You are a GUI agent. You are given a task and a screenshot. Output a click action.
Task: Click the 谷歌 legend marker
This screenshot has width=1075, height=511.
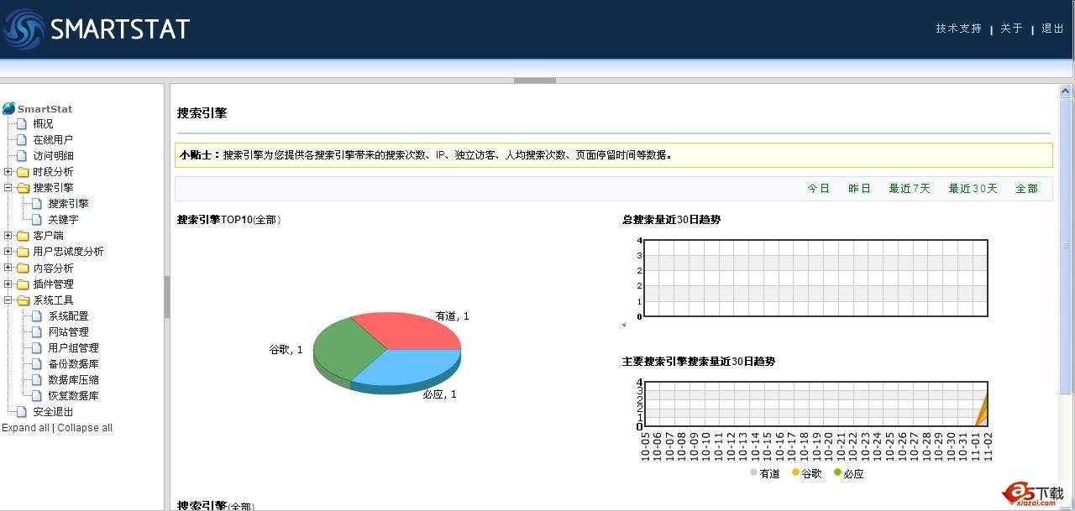(795, 472)
